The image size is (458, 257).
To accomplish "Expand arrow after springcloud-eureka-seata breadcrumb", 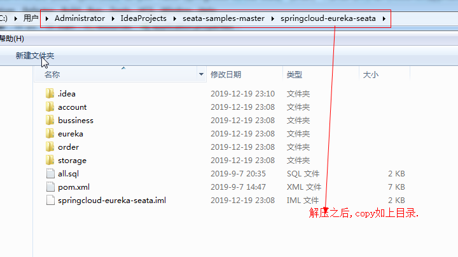I will click(x=384, y=18).
